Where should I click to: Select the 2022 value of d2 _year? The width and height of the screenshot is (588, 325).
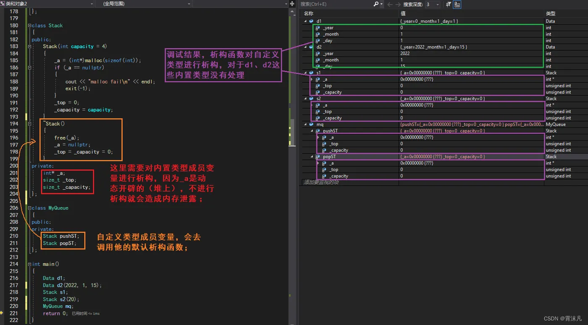point(405,54)
